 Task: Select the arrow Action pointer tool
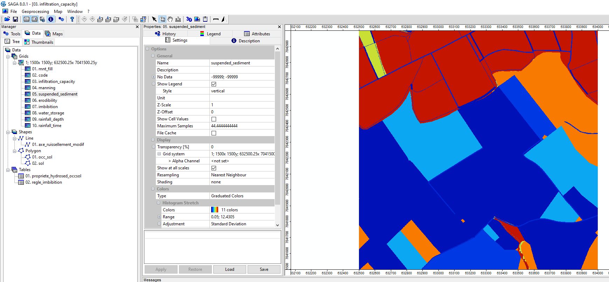(x=154, y=19)
